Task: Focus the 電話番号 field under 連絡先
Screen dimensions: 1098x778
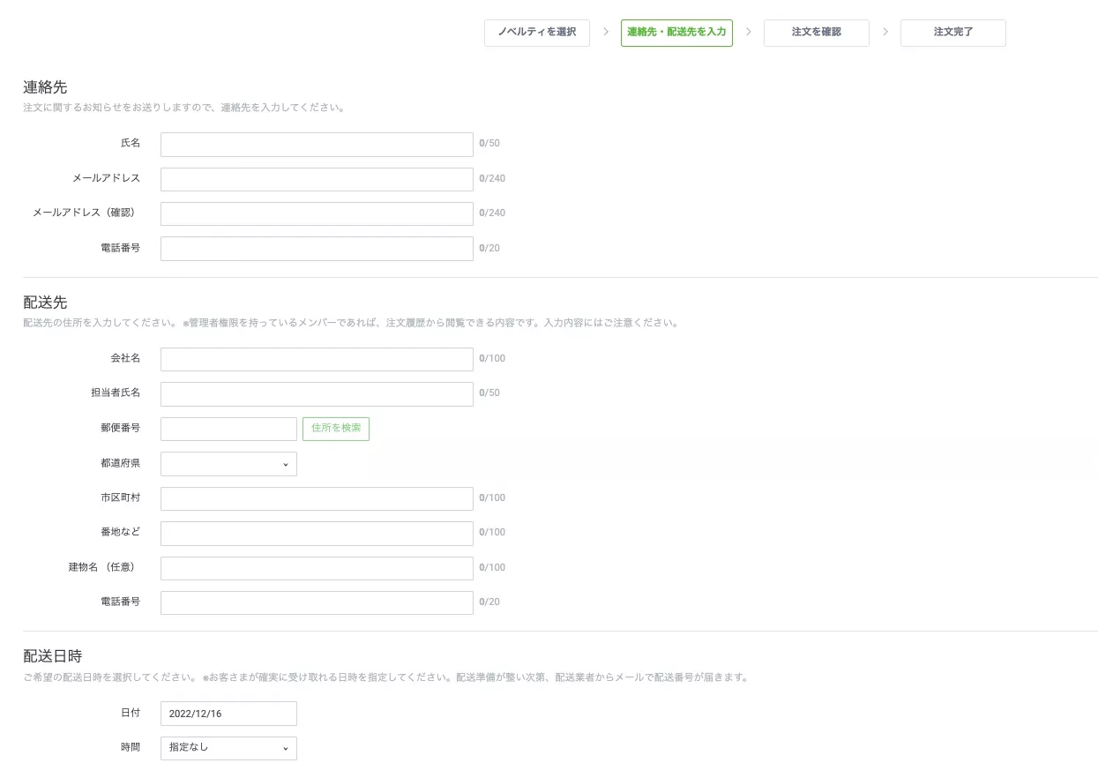Action: (317, 249)
